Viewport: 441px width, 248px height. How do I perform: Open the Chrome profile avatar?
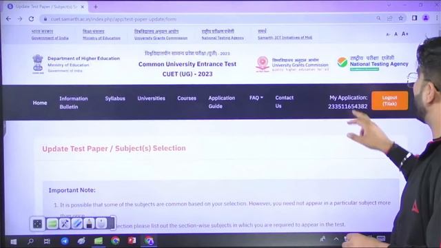coord(426,18)
